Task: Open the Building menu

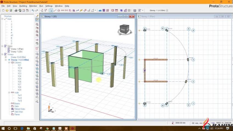Action: click(23, 6)
